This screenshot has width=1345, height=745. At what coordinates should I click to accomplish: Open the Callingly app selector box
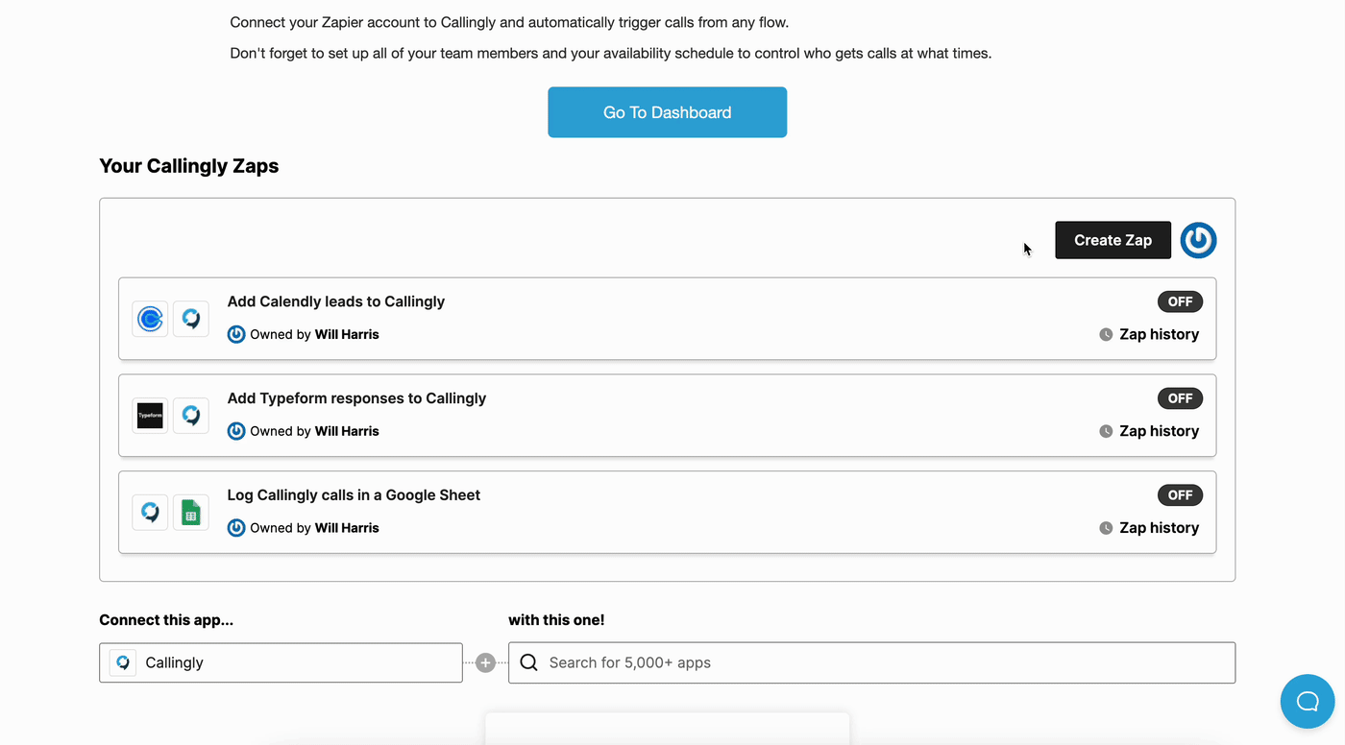coord(281,662)
